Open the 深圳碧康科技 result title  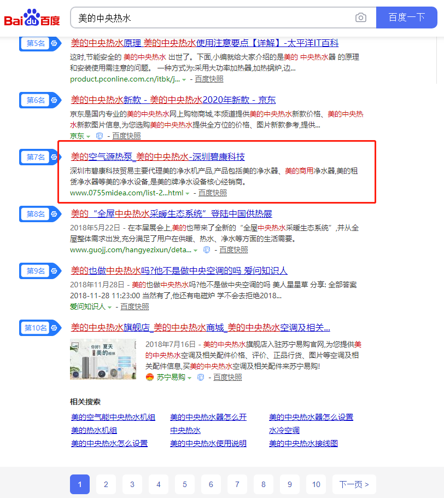point(157,157)
